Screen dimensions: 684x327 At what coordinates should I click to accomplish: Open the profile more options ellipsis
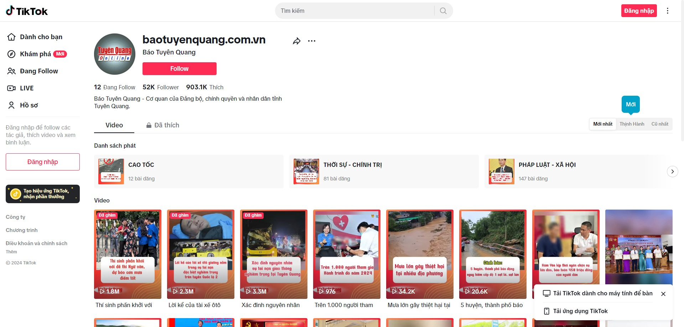(312, 41)
